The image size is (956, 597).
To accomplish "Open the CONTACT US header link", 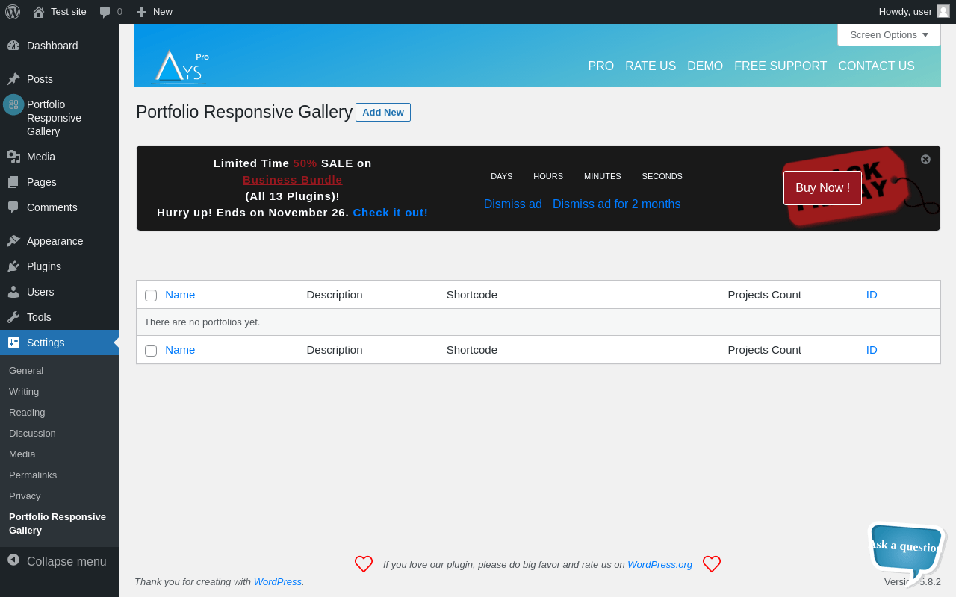I will (x=876, y=66).
